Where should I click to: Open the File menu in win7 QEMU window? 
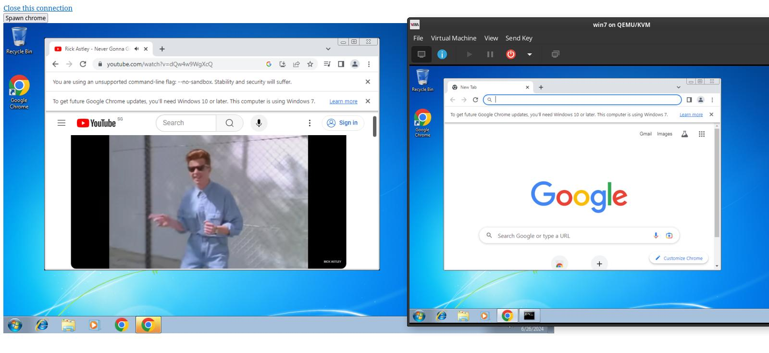click(418, 38)
